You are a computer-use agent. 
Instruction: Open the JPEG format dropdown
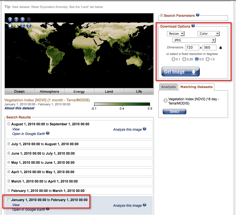pyautogui.click(x=194, y=40)
